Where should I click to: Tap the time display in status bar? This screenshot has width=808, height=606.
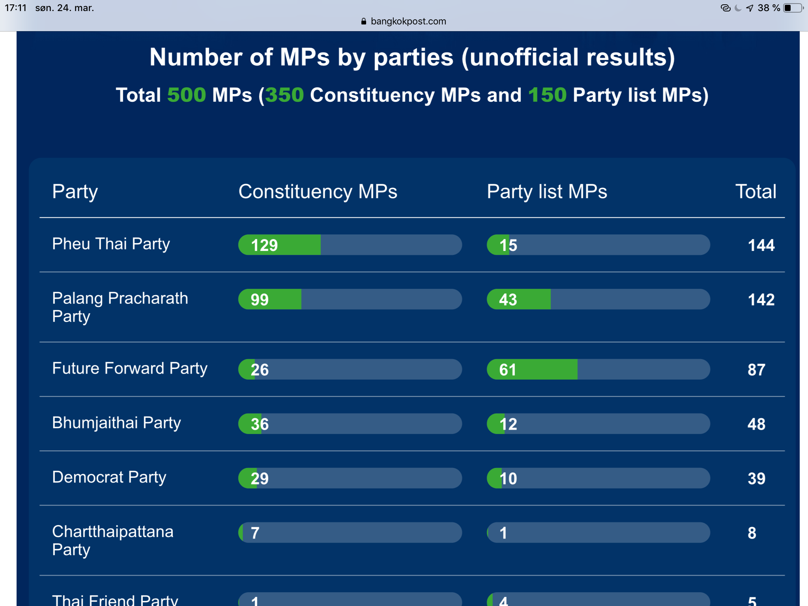(x=15, y=8)
